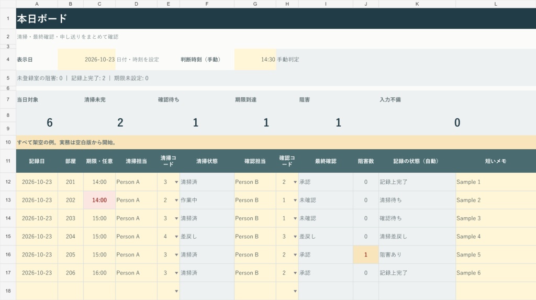Open confirmation code dropdown for room 201

click(295, 182)
